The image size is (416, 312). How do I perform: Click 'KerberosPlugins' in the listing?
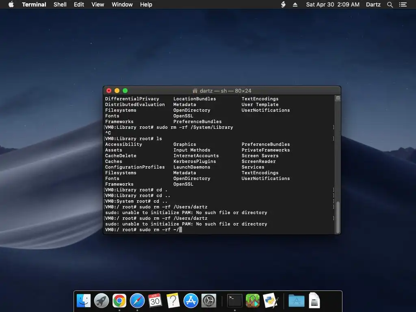(x=195, y=162)
